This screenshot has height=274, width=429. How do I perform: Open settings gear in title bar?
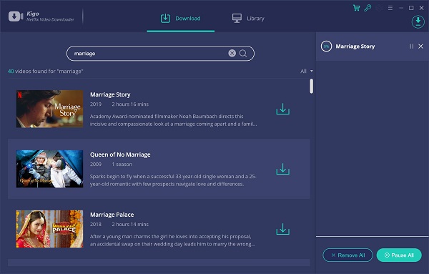(x=379, y=8)
